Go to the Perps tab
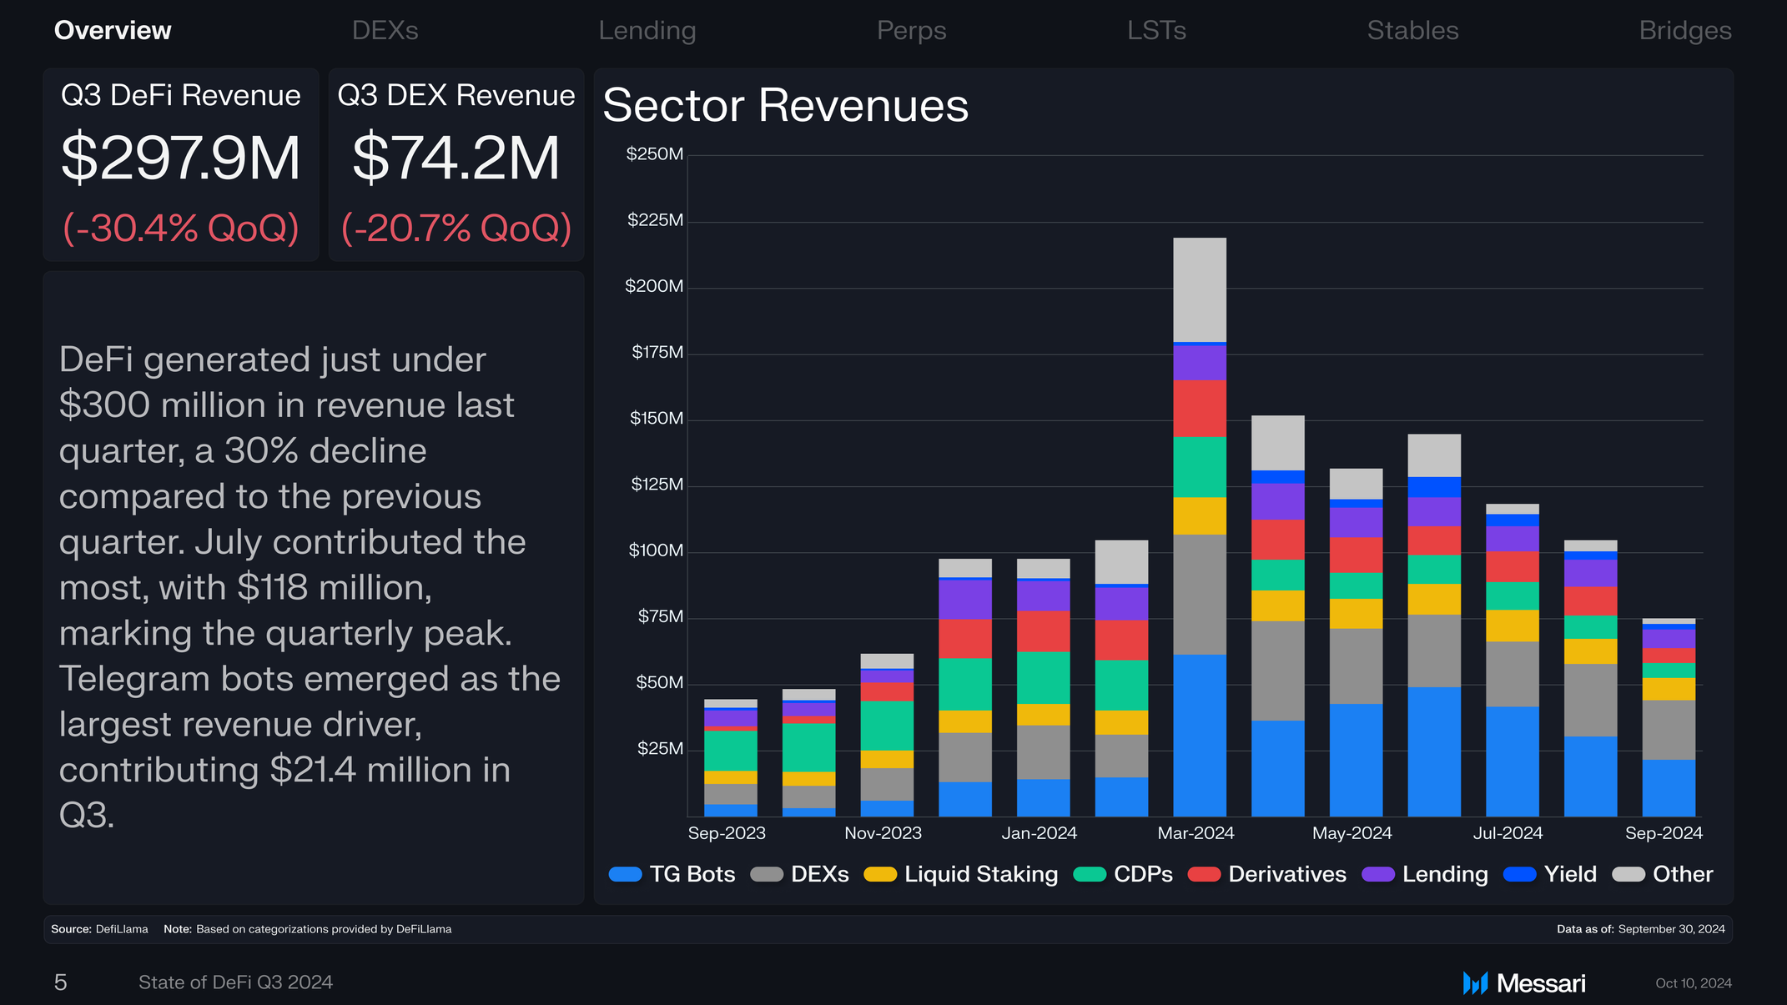The image size is (1787, 1005). click(911, 31)
